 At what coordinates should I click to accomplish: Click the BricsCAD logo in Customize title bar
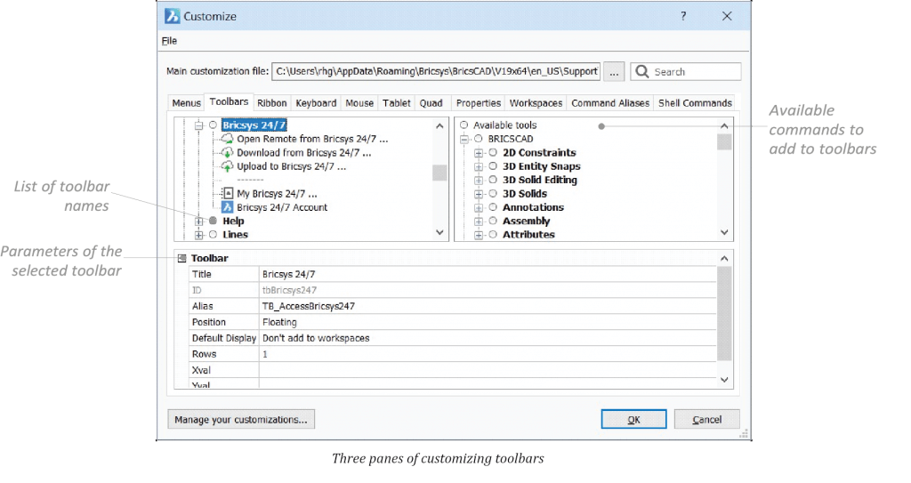[173, 16]
